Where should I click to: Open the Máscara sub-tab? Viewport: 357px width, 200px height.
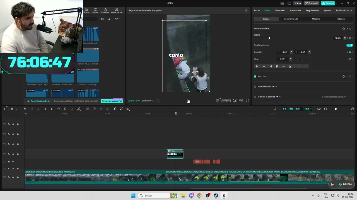coord(316,19)
